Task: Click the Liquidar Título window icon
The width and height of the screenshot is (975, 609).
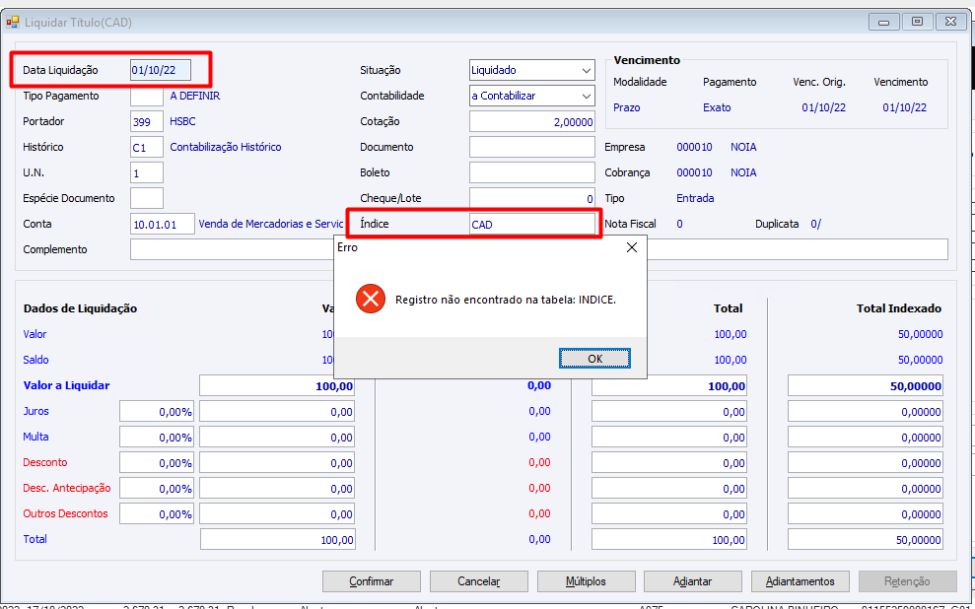Action: click(x=13, y=23)
